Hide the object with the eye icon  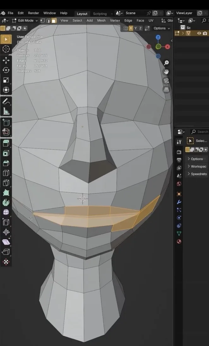click(199, 33)
